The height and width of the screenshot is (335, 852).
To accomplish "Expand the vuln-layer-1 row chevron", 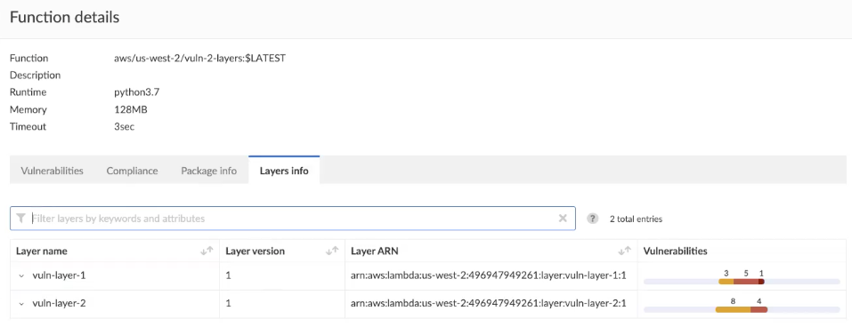I will (21, 276).
